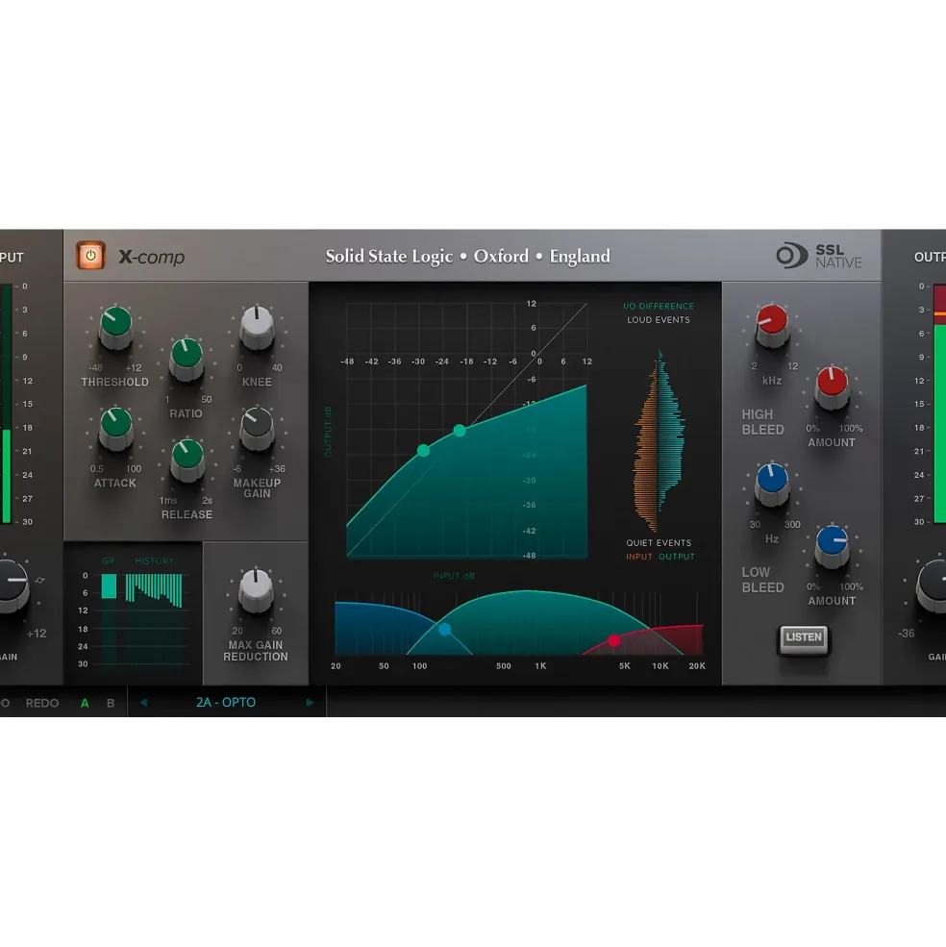Viewport: 946px width, 947px height.
Task: Click the red high bleed crossover node
Action: click(x=613, y=641)
